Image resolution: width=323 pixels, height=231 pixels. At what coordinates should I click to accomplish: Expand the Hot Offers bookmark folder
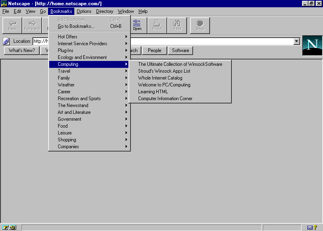pyautogui.click(x=90, y=37)
